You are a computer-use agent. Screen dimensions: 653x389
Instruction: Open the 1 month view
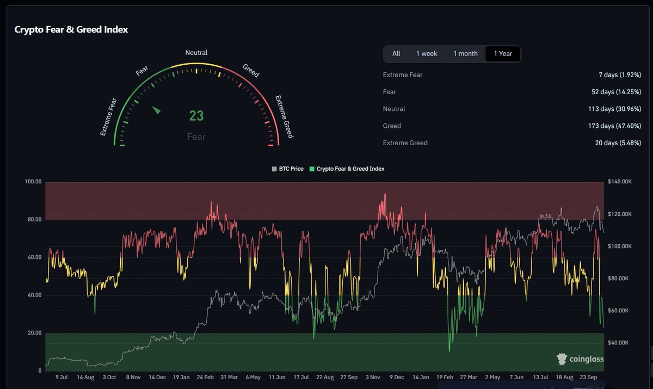465,53
